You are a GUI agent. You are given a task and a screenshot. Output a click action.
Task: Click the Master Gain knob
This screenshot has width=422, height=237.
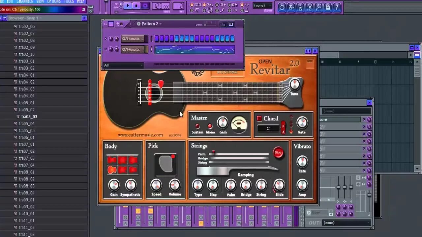click(x=223, y=123)
